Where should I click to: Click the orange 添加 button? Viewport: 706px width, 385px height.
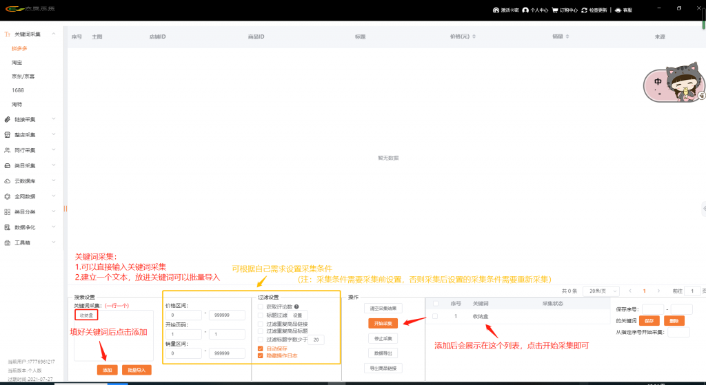click(x=107, y=370)
